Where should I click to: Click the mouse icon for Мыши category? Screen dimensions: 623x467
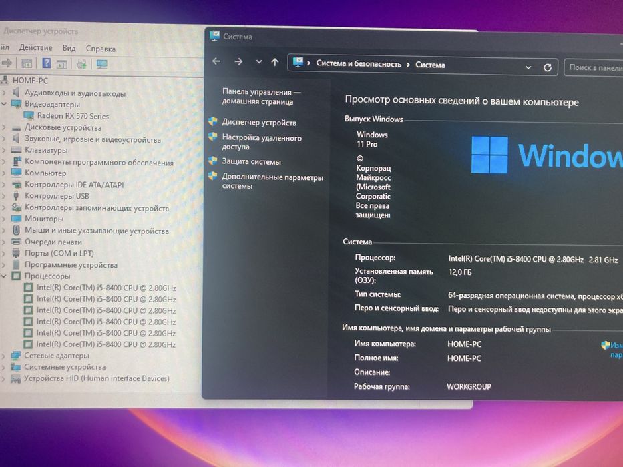[x=16, y=230]
